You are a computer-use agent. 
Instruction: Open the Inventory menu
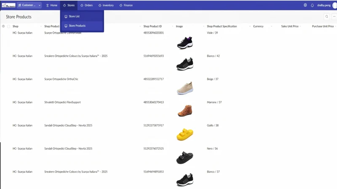click(106, 5)
